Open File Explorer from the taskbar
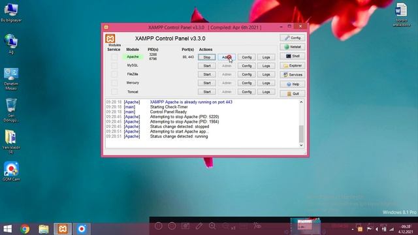Viewport: 418px width, 235px height. click(x=44, y=229)
